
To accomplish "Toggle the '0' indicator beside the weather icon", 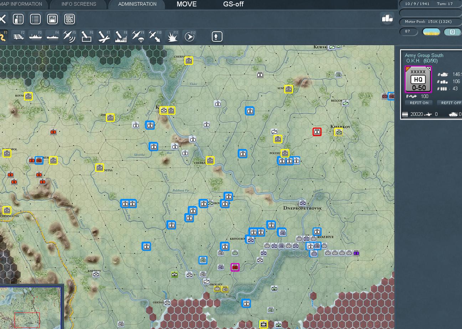I will coord(452,32).
